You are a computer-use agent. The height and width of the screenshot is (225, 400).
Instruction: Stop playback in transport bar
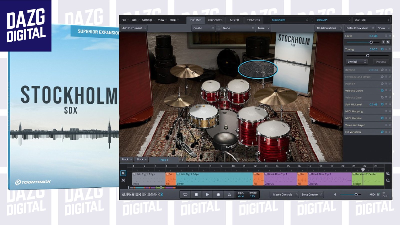pos(196,194)
